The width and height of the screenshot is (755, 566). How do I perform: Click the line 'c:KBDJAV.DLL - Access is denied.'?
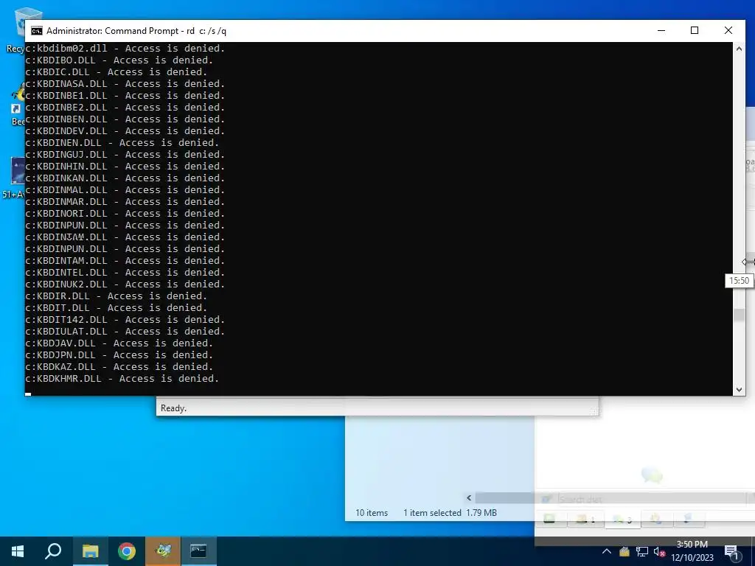119,343
